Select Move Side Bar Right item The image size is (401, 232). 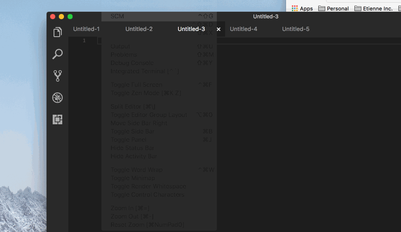point(159,123)
